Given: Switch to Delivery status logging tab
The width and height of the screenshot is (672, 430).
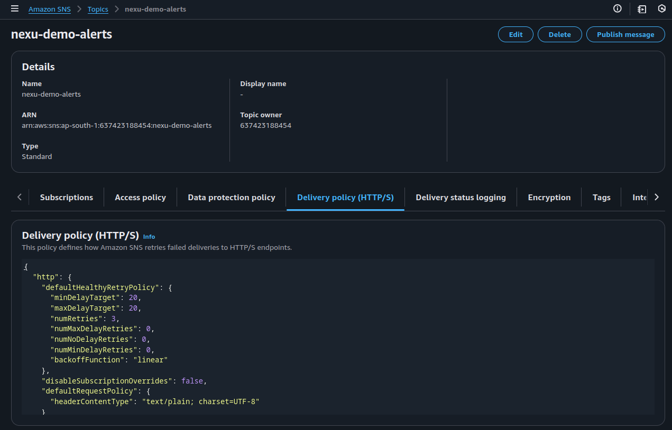Looking at the screenshot, I should tap(461, 198).
